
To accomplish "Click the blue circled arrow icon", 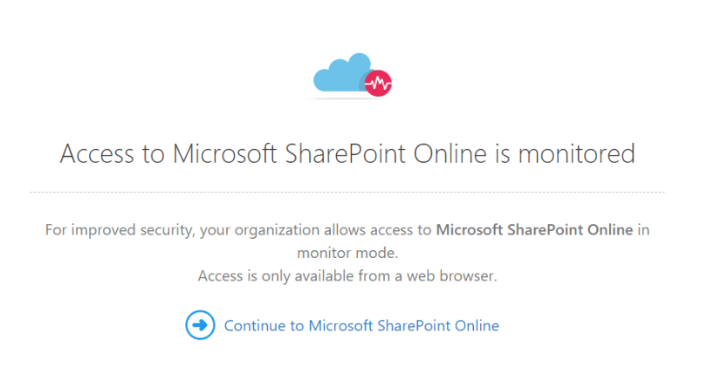I will 200,325.
